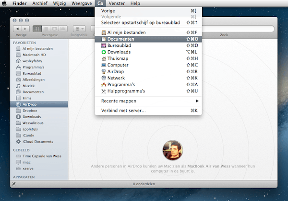Image resolution: width=288 pixels, height=201 pixels.
Task: Click the Afbeeldingen camera icon in sidebar
Action: point(18,79)
